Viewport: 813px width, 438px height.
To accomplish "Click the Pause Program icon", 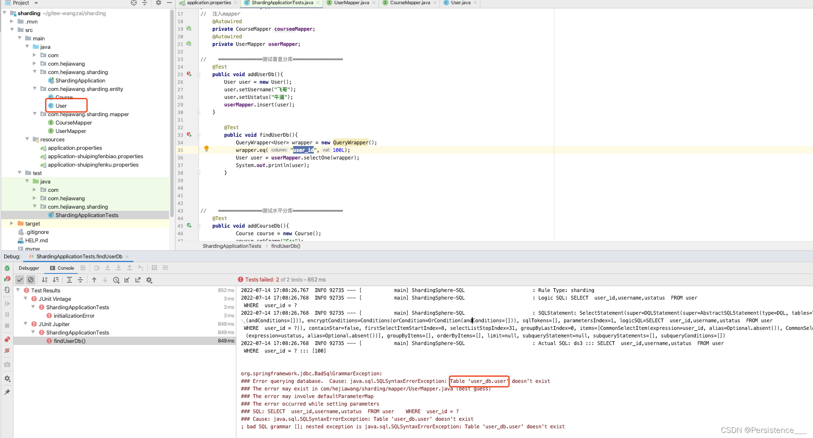I will click(7, 314).
